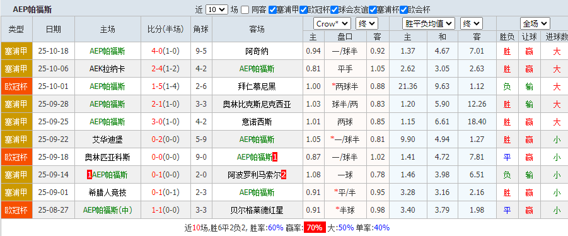The image size is (568, 236).
Task: Click the 0-2(0-0) score
Action: click(x=165, y=139)
